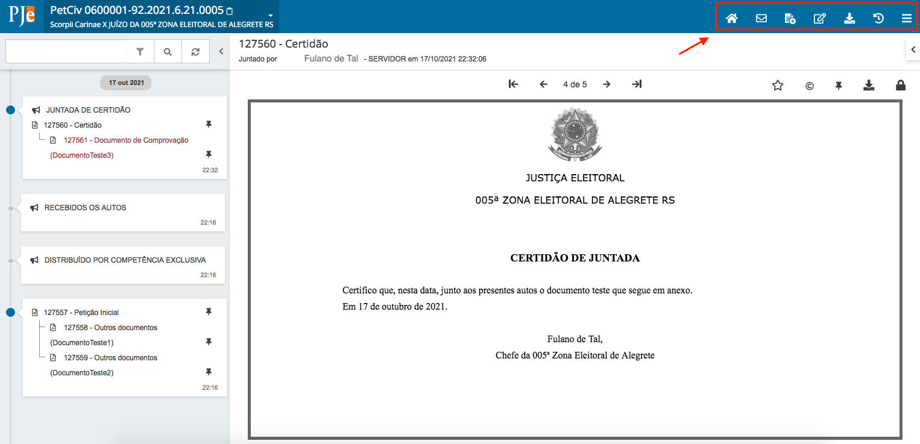
Task: Click Fulano de Tal author name
Action: point(331,58)
